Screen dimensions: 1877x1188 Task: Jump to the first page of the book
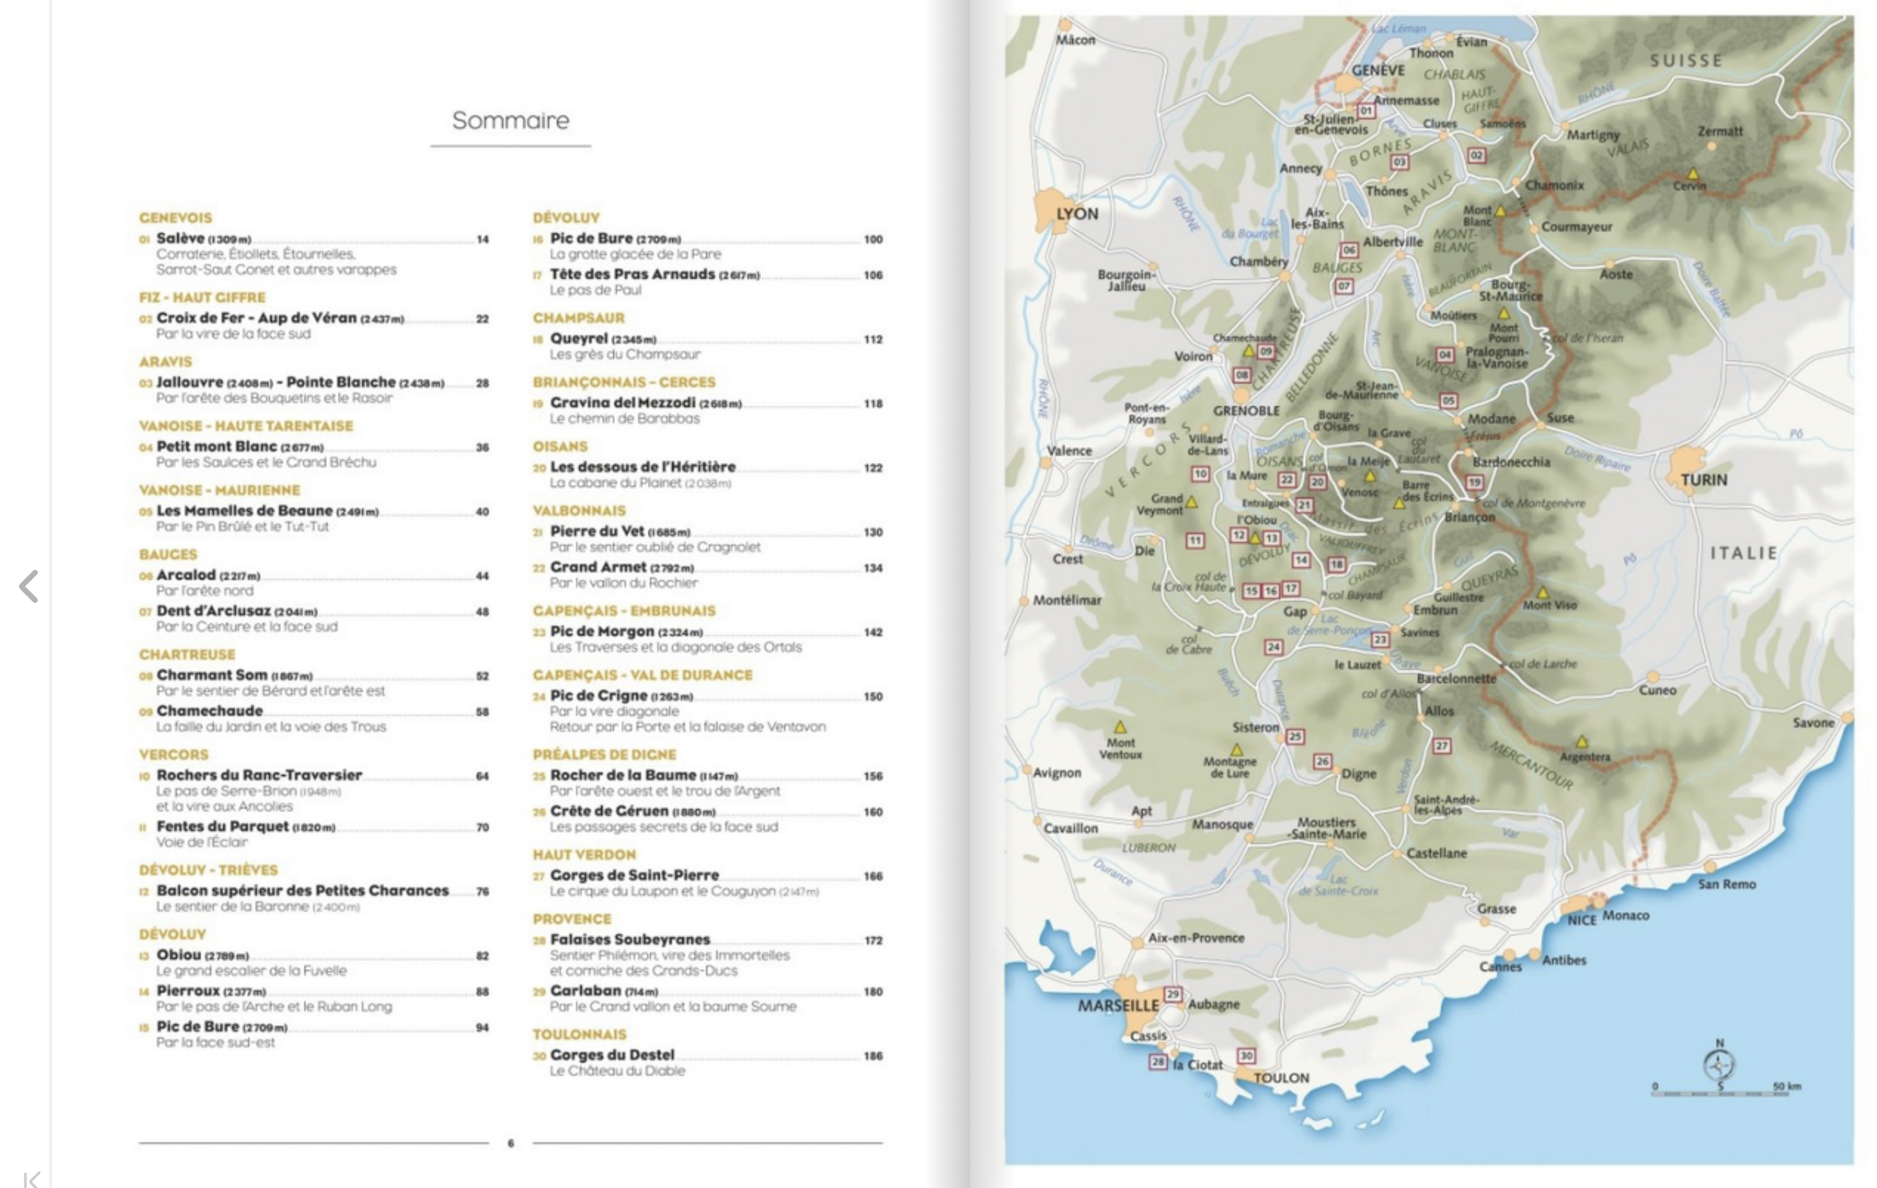31,1179
